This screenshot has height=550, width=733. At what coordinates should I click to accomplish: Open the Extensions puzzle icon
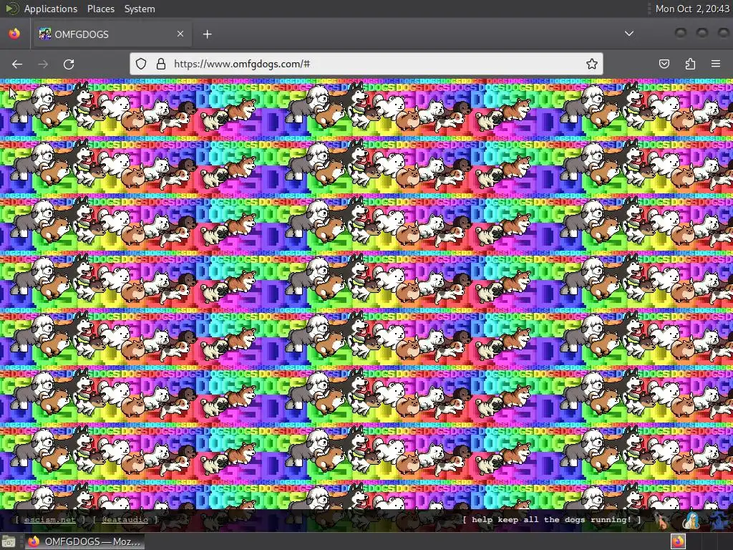click(690, 64)
